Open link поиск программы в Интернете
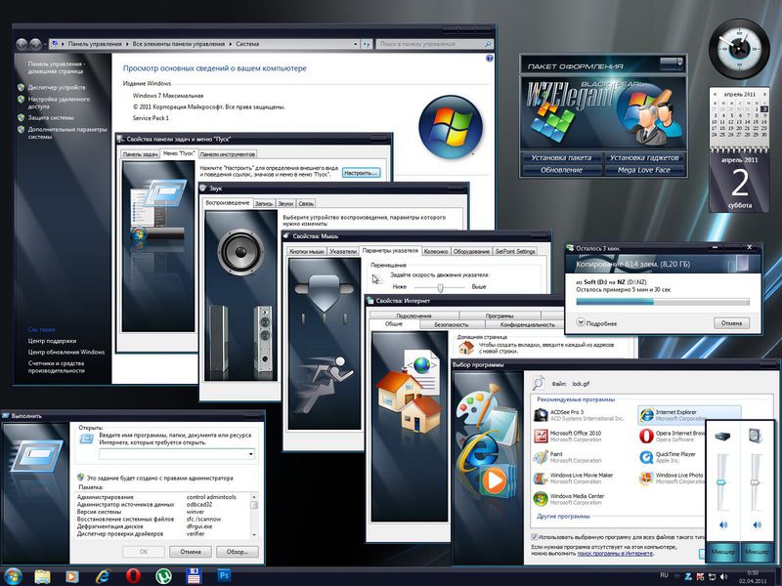This screenshot has width=782, height=586. click(x=615, y=553)
